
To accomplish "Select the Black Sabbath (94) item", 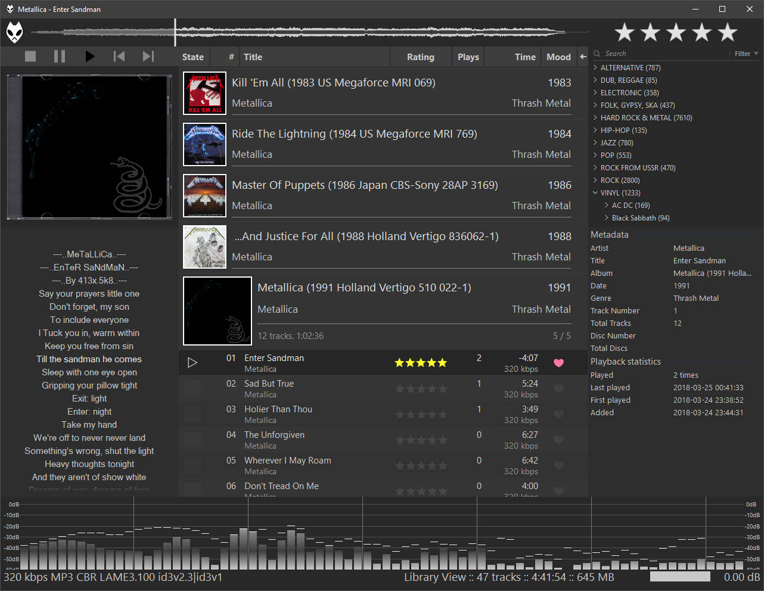I will (641, 217).
